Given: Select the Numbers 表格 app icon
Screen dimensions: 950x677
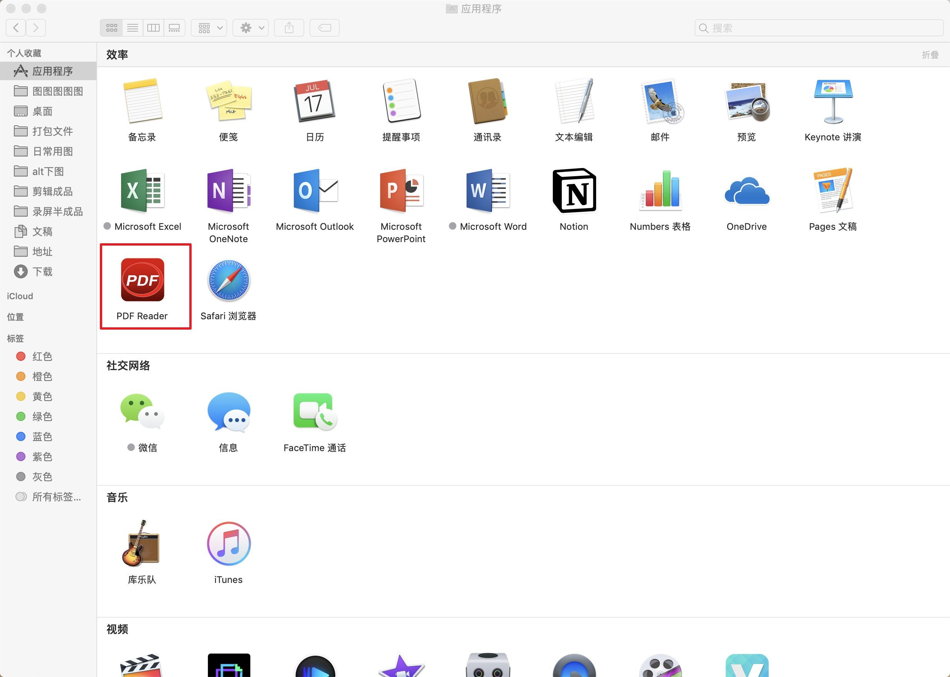Looking at the screenshot, I should pos(660,190).
